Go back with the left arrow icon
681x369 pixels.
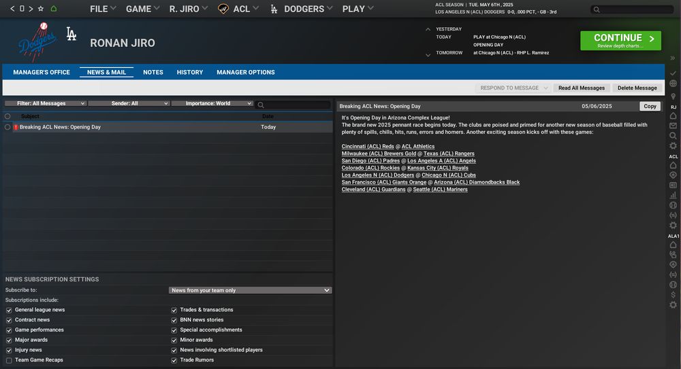(12, 9)
